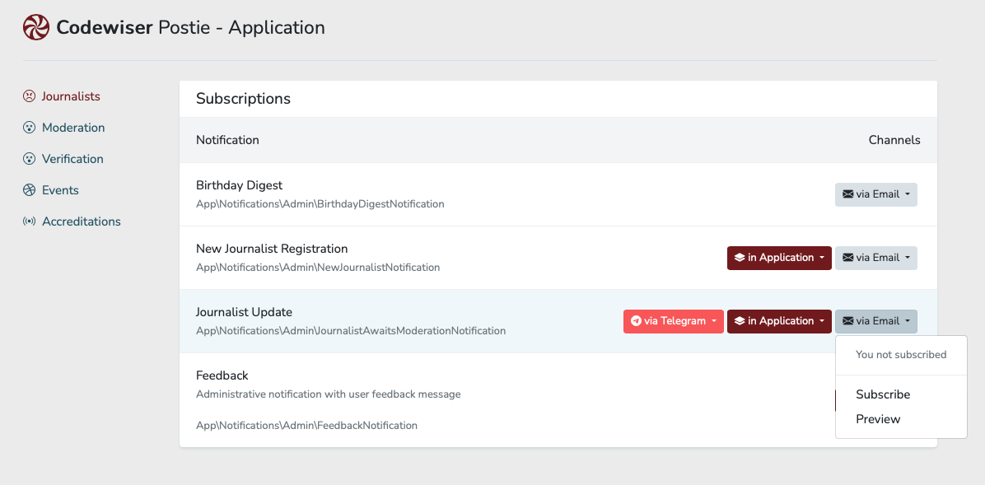The height and width of the screenshot is (485, 985).
Task: Open the via Email dropdown caret for Birthday Digest
Action: coord(907,195)
